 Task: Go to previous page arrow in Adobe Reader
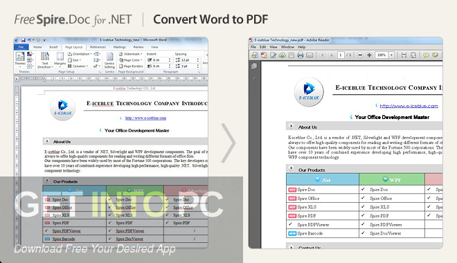point(323,55)
